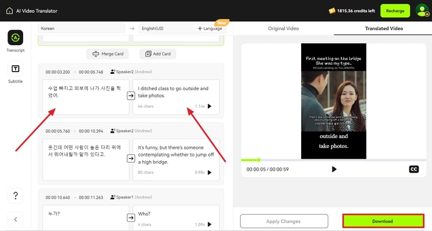Screen dimensions: 432x231
Task: Add a new Language
Action: tap(210, 28)
